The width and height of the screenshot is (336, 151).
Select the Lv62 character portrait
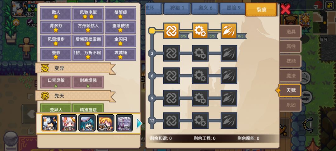(x=87, y=123)
